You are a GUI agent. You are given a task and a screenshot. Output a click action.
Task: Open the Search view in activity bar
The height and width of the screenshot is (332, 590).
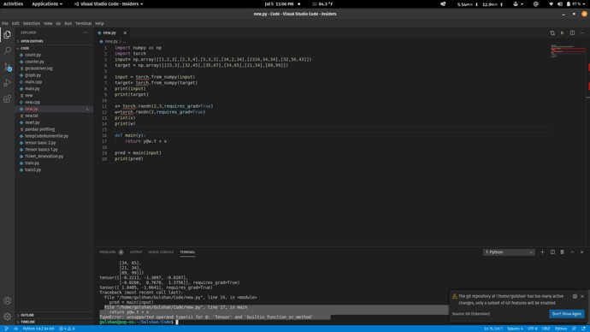pyautogui.click(x=7, y=50)
